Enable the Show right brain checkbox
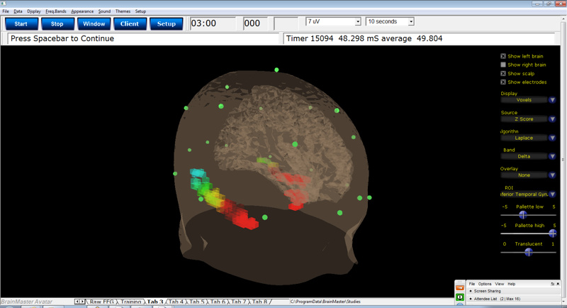 pyautogui.click(x=503, y=65)
